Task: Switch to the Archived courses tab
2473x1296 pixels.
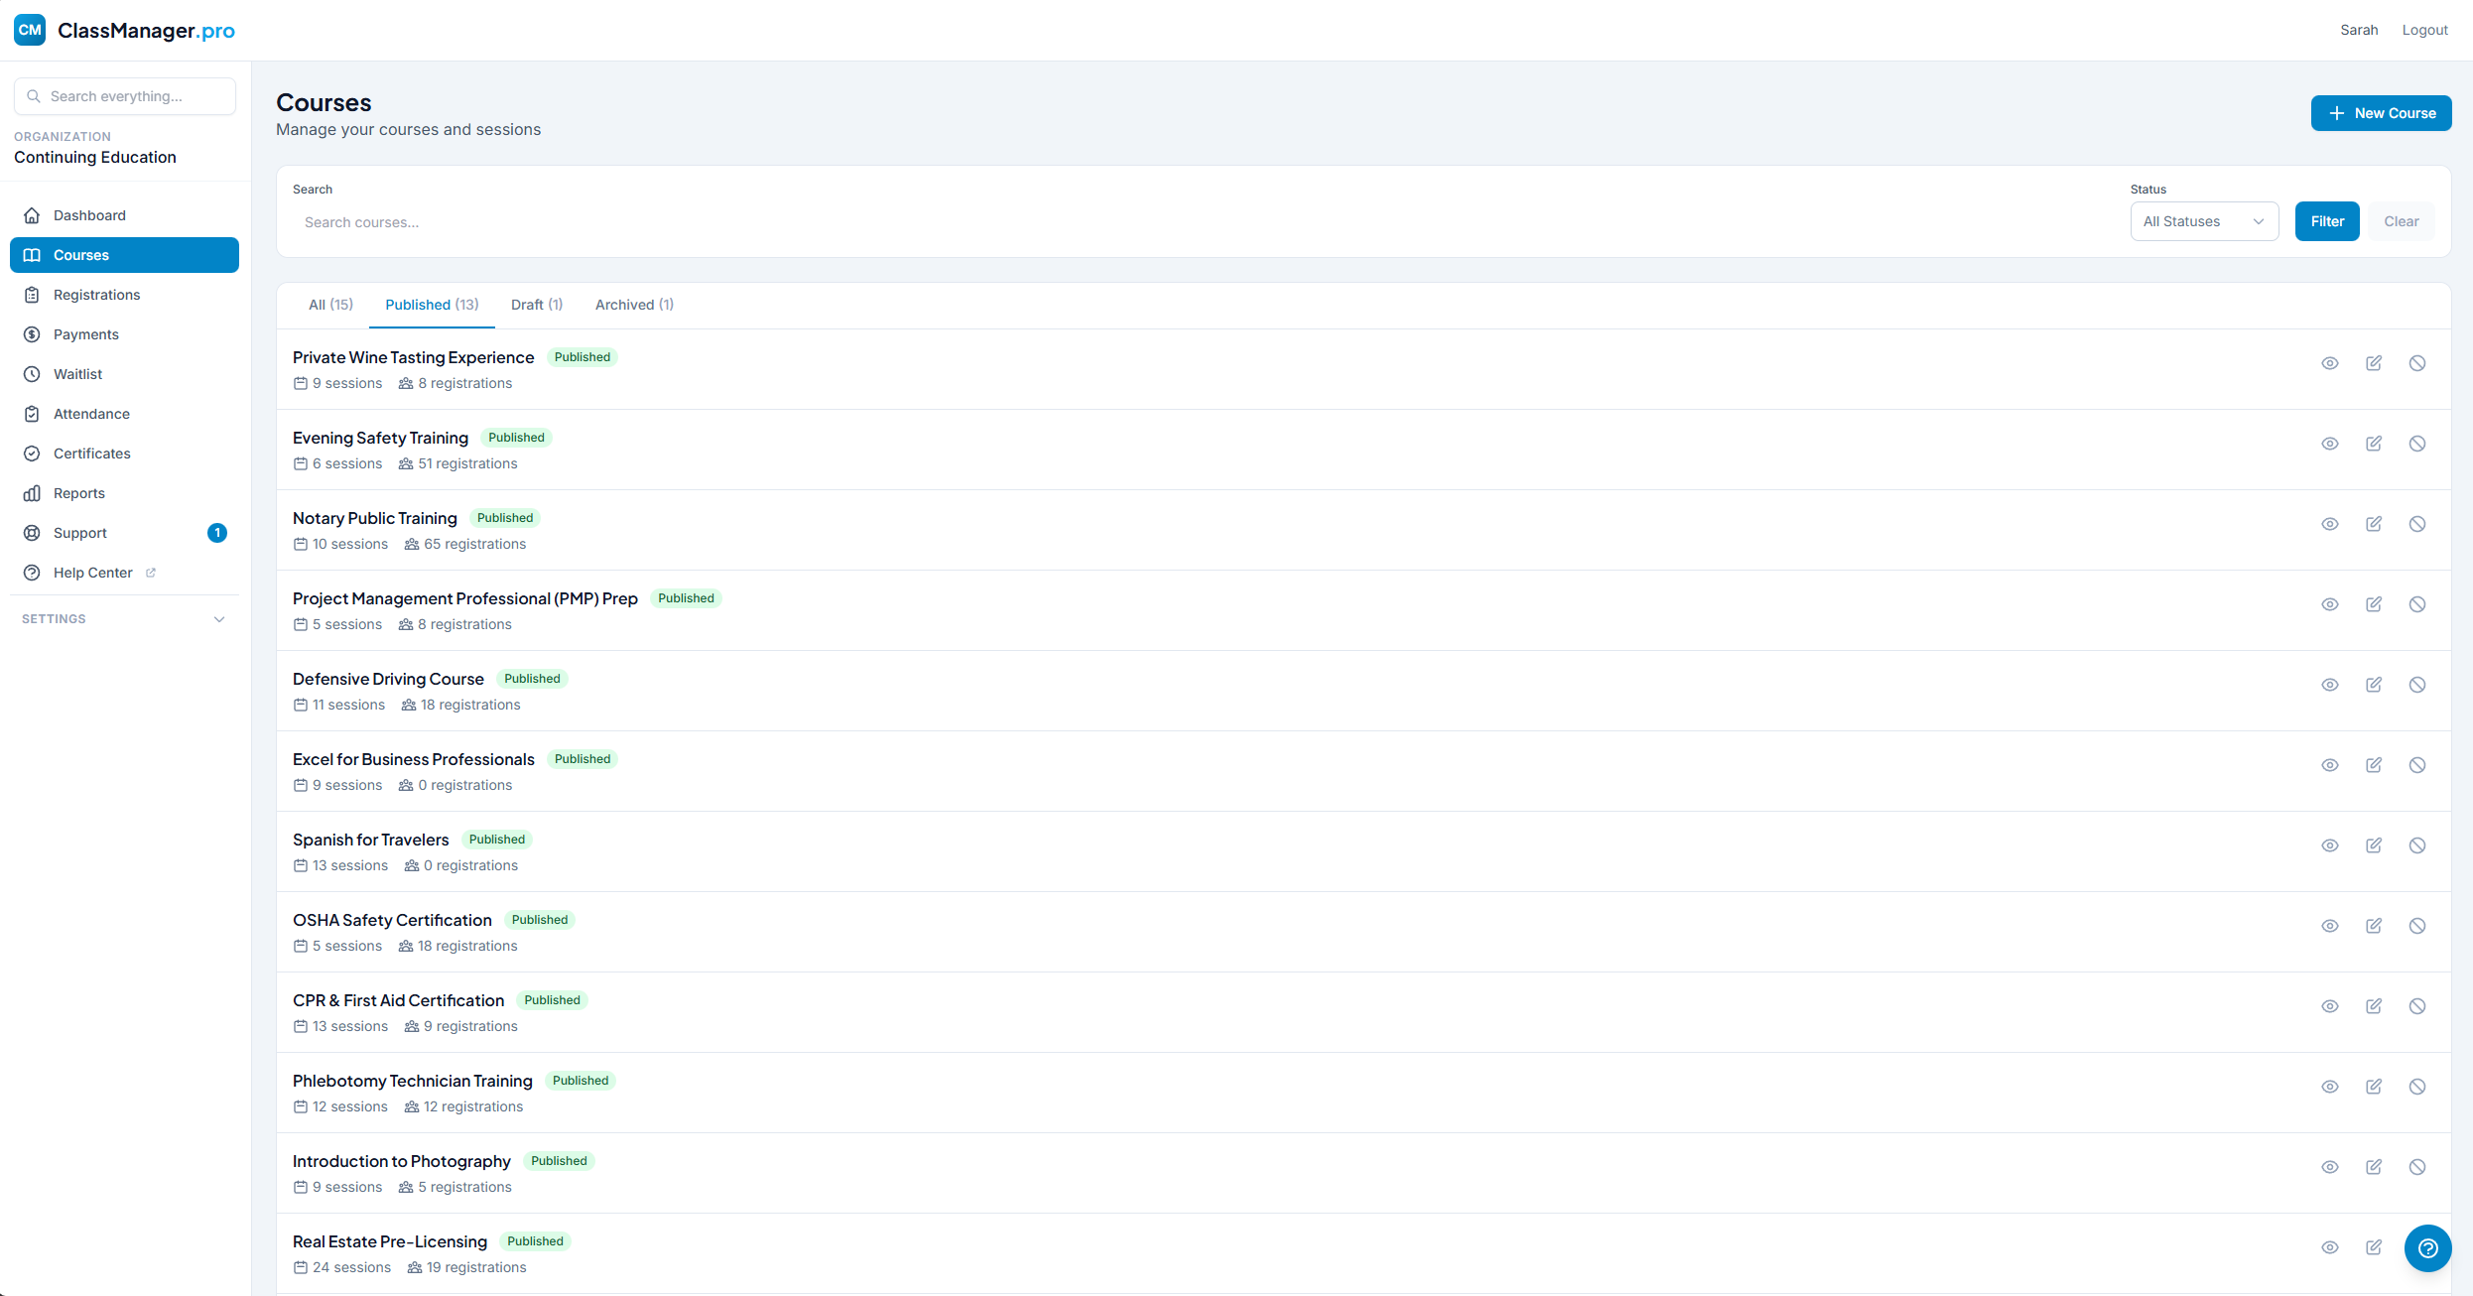Action: tap(633, 305)
